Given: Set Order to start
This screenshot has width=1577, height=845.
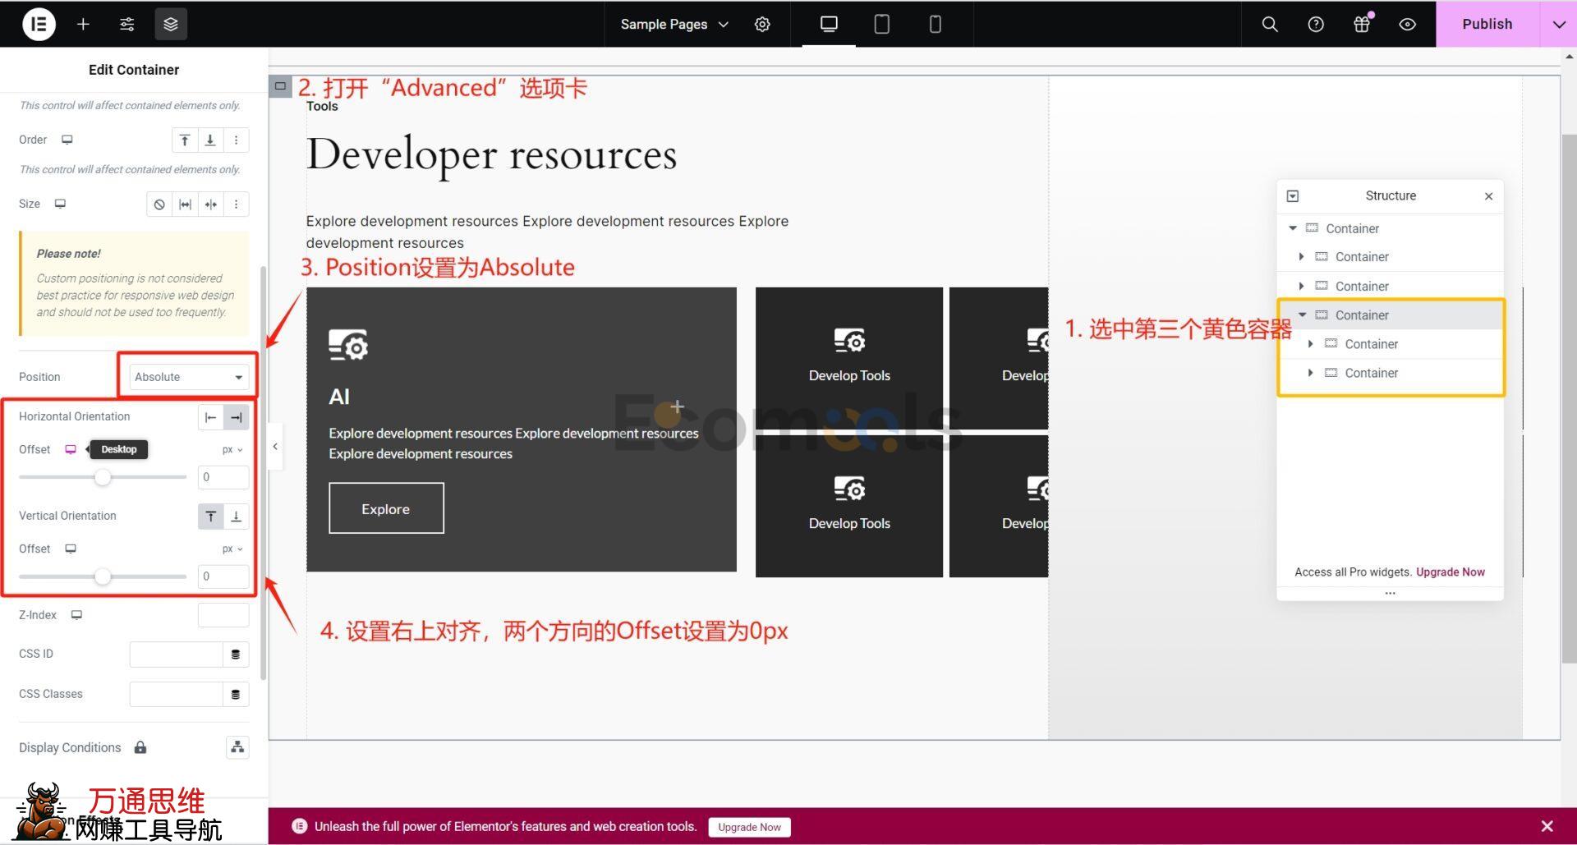Looking at the screenshot, I should pyautogui.click(x=185, y=140).
